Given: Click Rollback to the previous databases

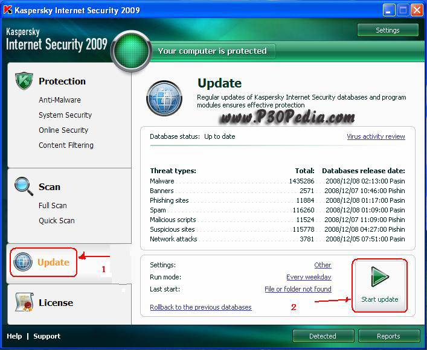Looking at the screenshot, I should pos(201,307).
